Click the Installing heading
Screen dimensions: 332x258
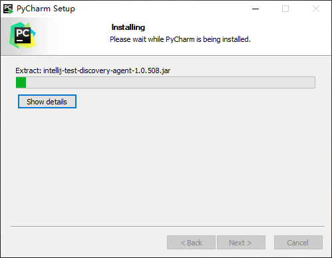128,27
